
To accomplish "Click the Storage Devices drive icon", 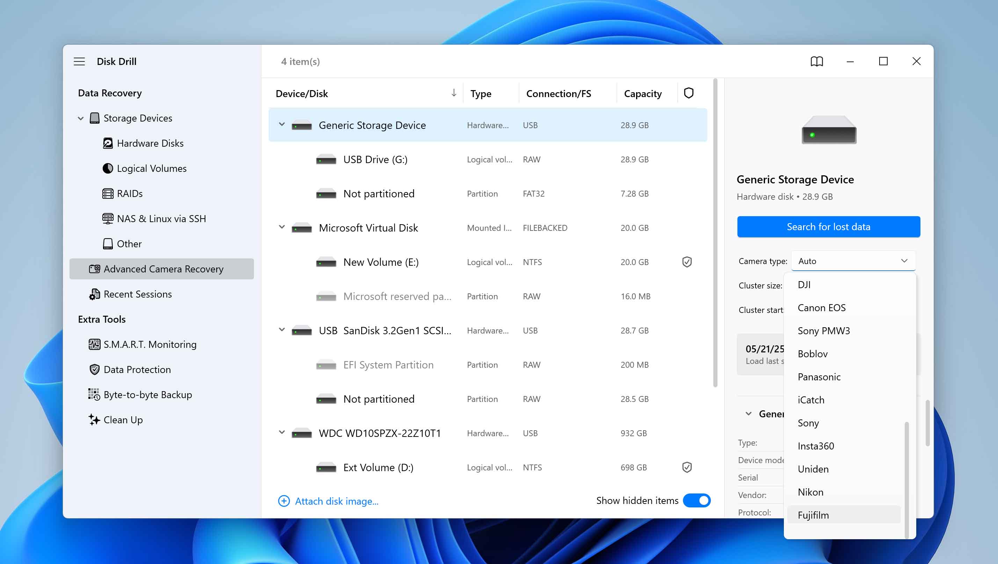I will click(95, 118).
